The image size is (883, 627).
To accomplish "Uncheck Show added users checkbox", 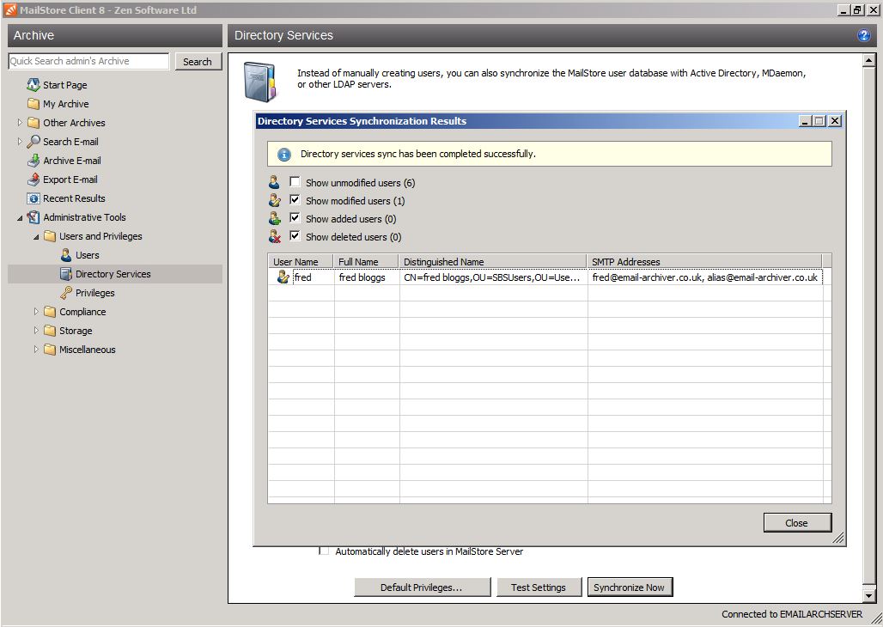I will 295,217.
